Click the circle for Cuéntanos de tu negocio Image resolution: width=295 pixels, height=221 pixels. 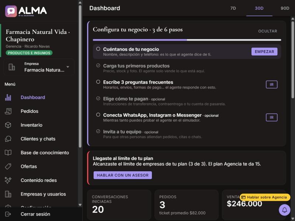pos(98,49)
